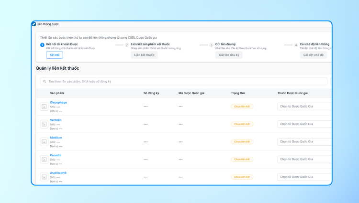Click the Liên kết thuốc button

[144, 55]
